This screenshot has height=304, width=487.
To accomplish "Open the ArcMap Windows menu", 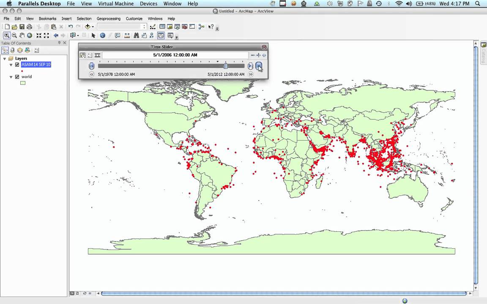I will click(x=155, y=19).
